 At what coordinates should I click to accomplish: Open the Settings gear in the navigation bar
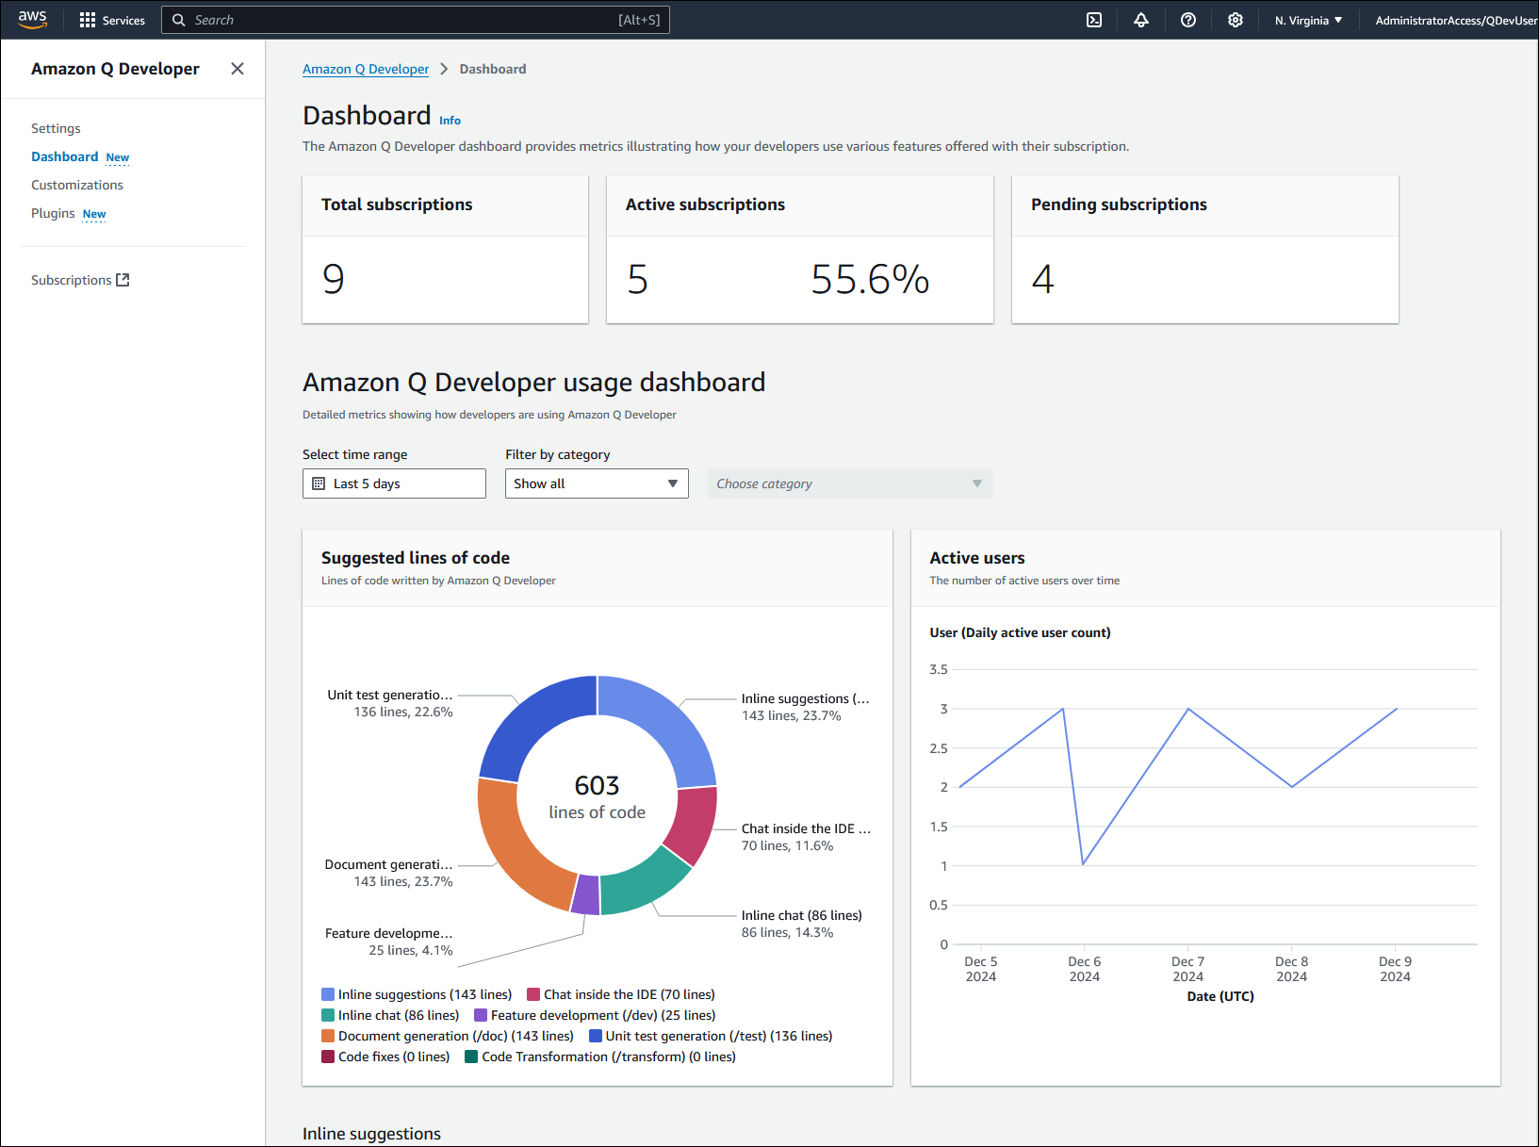pyautogui.click(x=1235, y=19)
